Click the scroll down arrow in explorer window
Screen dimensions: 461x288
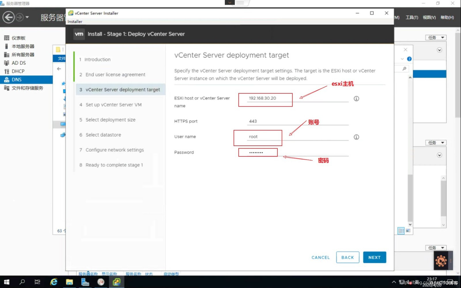(x=410, y=224)
